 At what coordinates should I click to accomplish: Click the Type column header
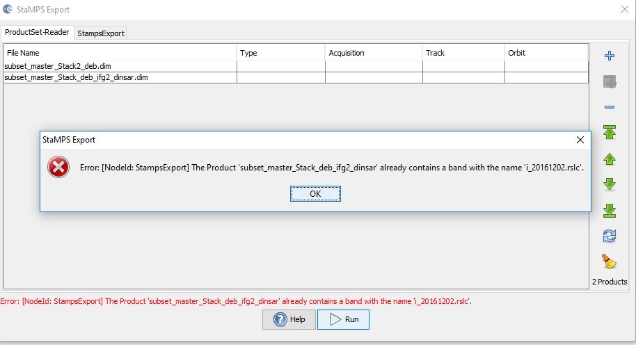[280, 53]
